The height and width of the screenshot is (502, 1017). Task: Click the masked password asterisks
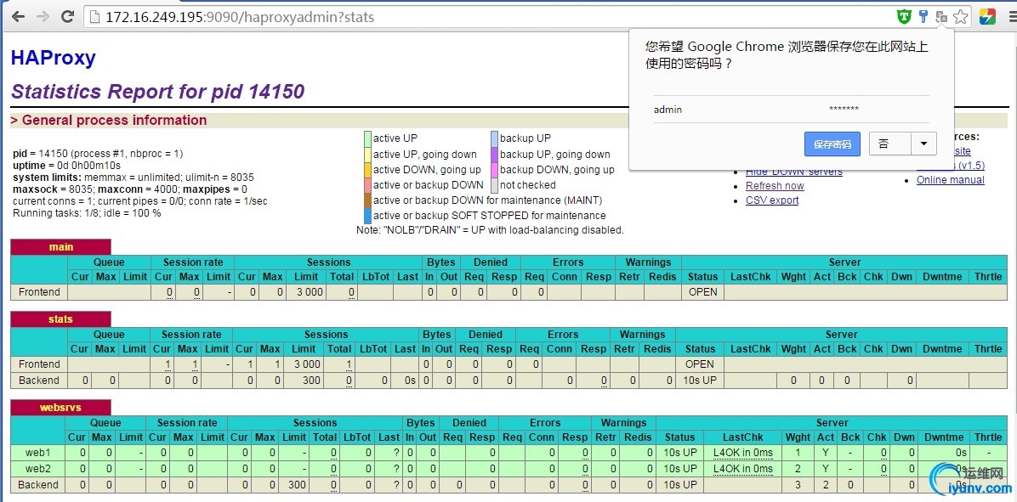pyautogui.click(x=844, y=110)
